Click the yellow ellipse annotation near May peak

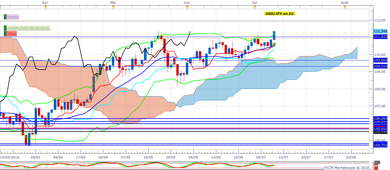(x=161, y=38)
